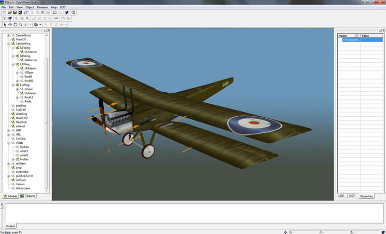Click inside the Output log area

tap(194, 213)
